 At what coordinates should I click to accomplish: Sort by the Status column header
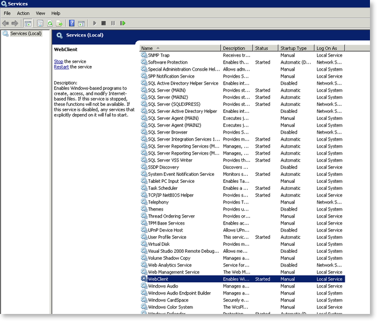(265, 48)
